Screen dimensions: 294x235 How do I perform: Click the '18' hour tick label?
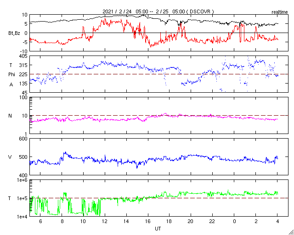(x=169, y=221)
